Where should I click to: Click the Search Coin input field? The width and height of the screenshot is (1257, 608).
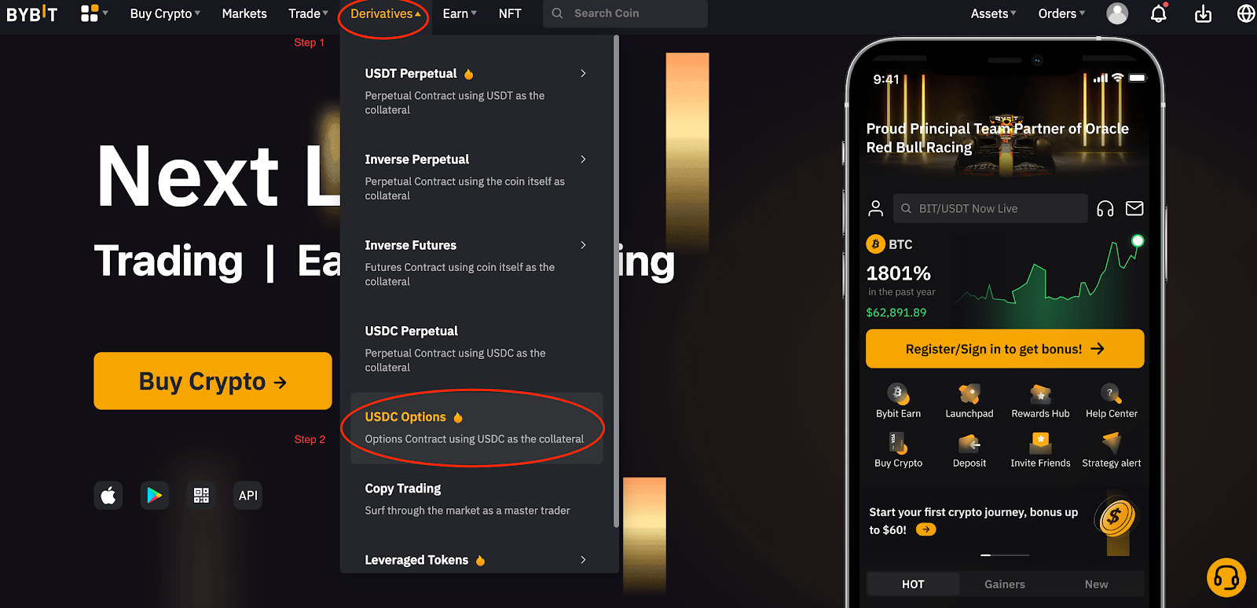pyautogui.click(x=625, y=13)
